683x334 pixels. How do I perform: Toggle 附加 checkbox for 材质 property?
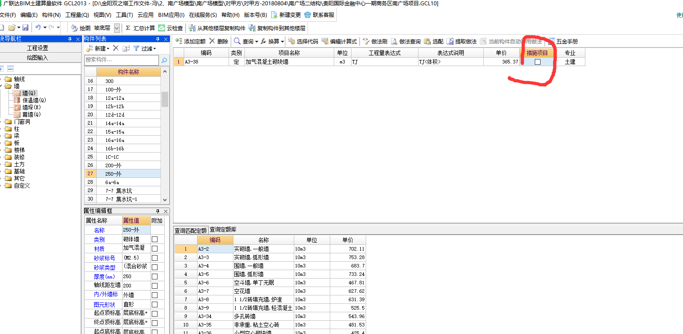click(x=155, y=248)
